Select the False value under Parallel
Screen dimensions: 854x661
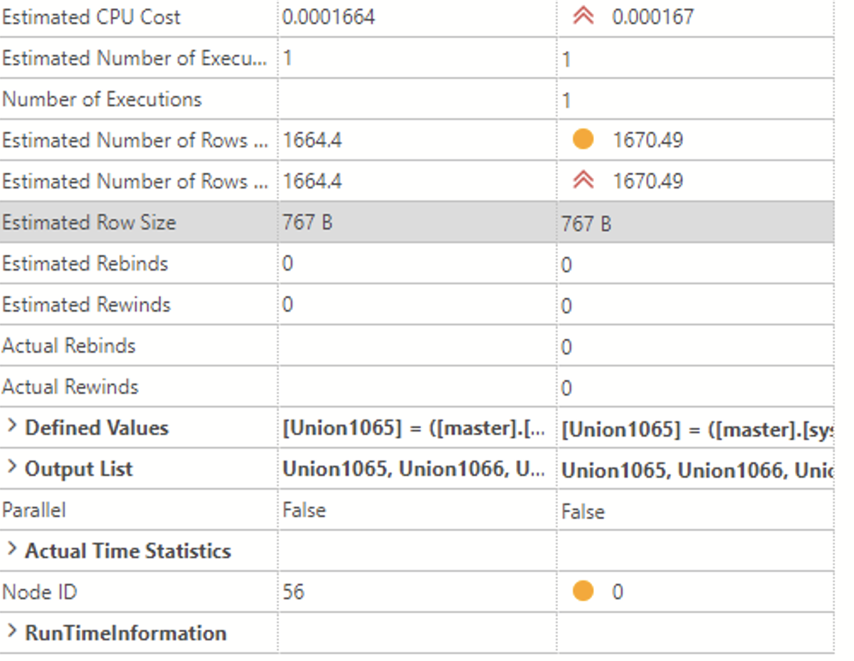point(295,509)
